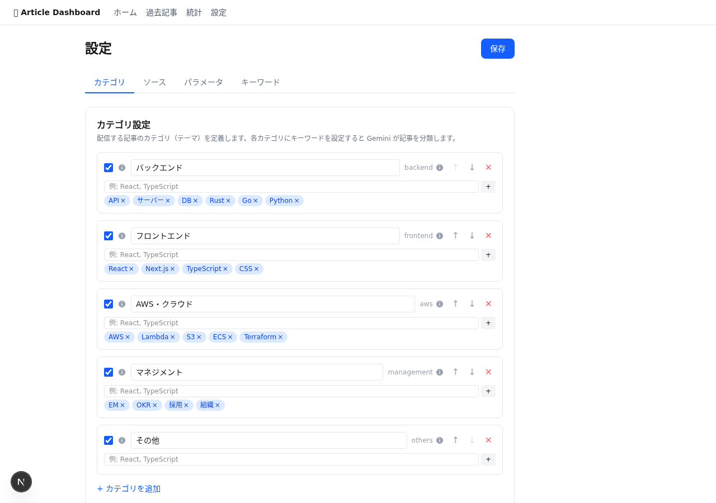Delete the フロントエンド category
The image size is (716, 503).
488,236
